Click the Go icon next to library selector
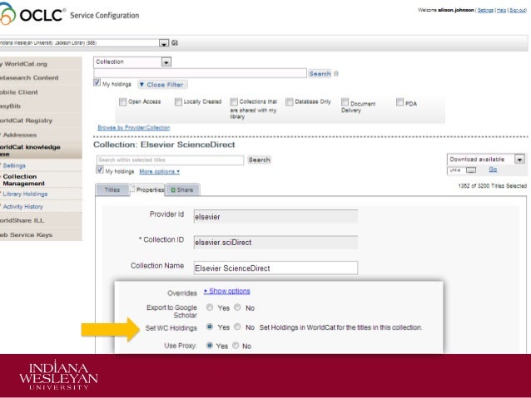Image resolution: width=531 pixels, height=398 pixels. tap(175, 42)
